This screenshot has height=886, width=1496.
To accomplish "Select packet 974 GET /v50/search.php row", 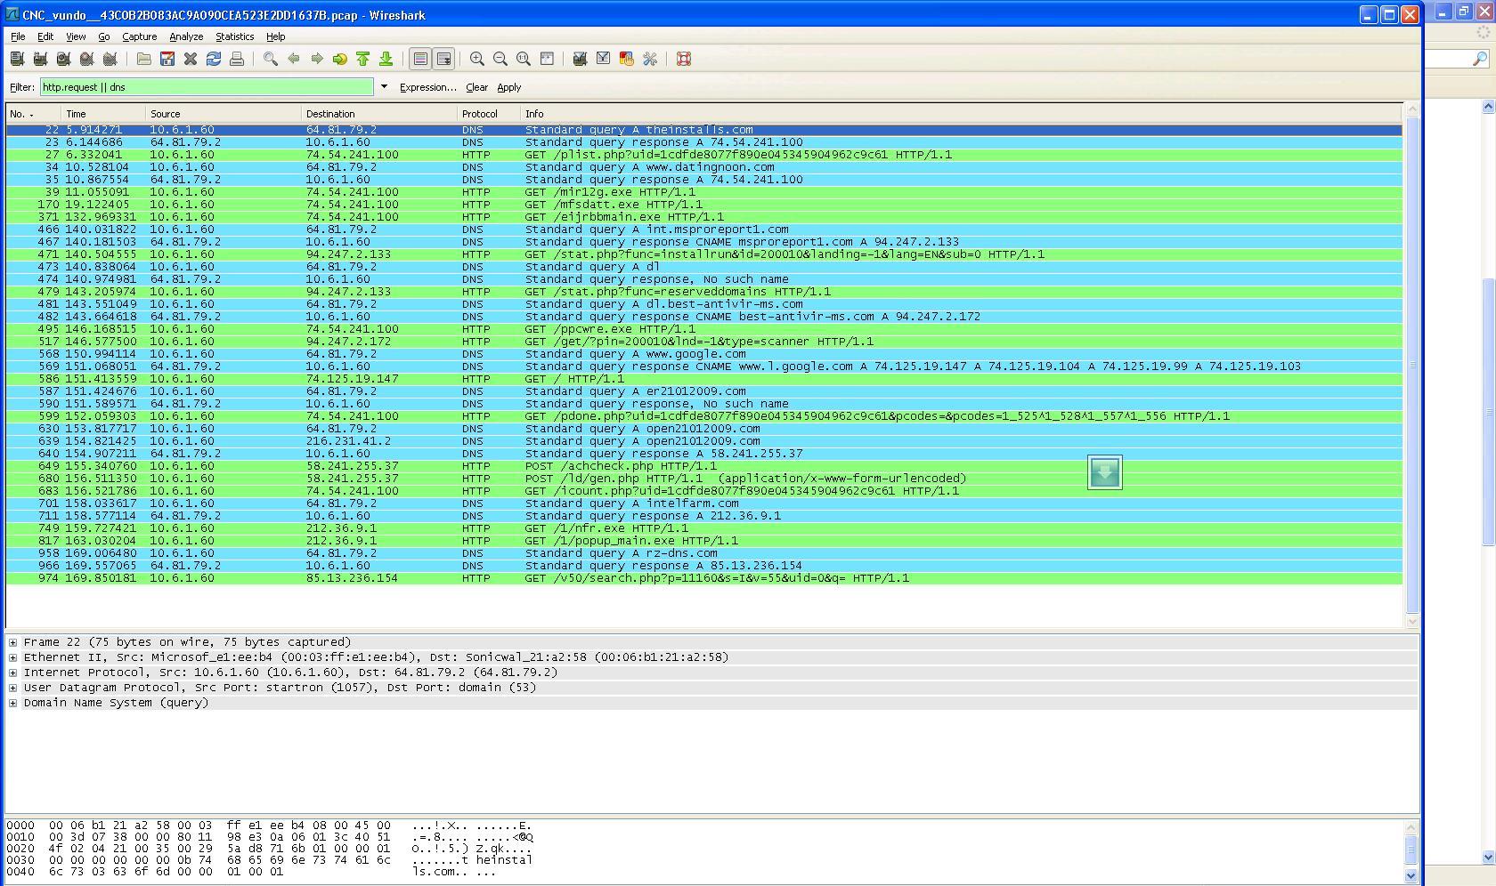I will (704, 578).
